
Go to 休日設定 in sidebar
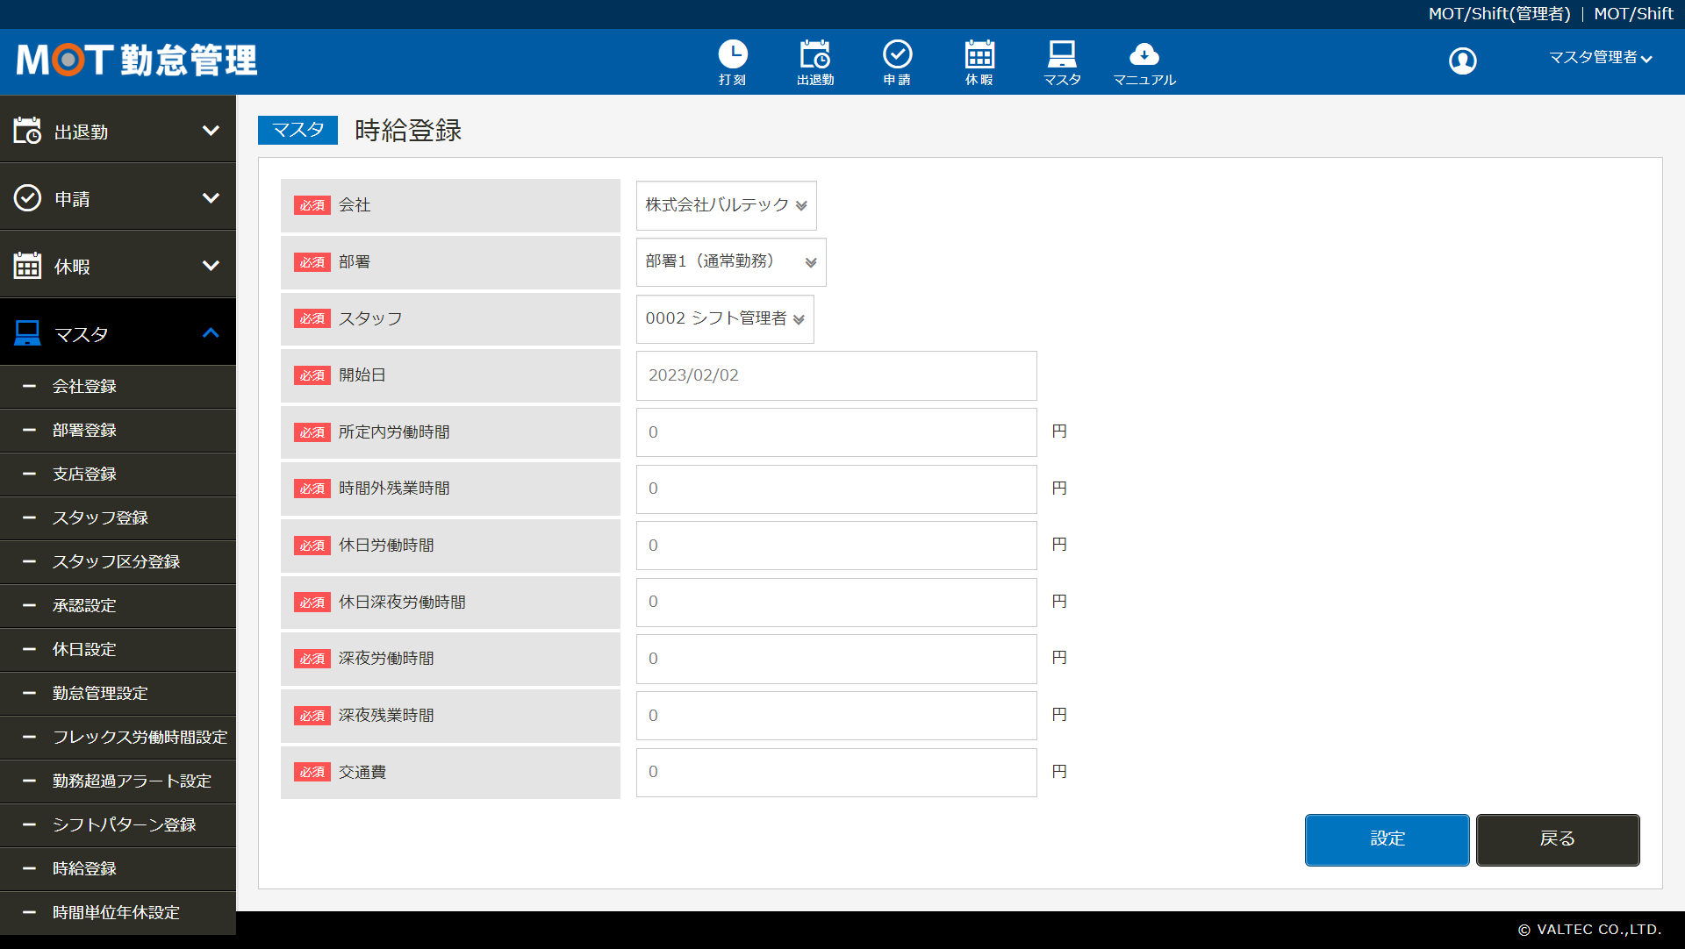(x=118, y=650)
